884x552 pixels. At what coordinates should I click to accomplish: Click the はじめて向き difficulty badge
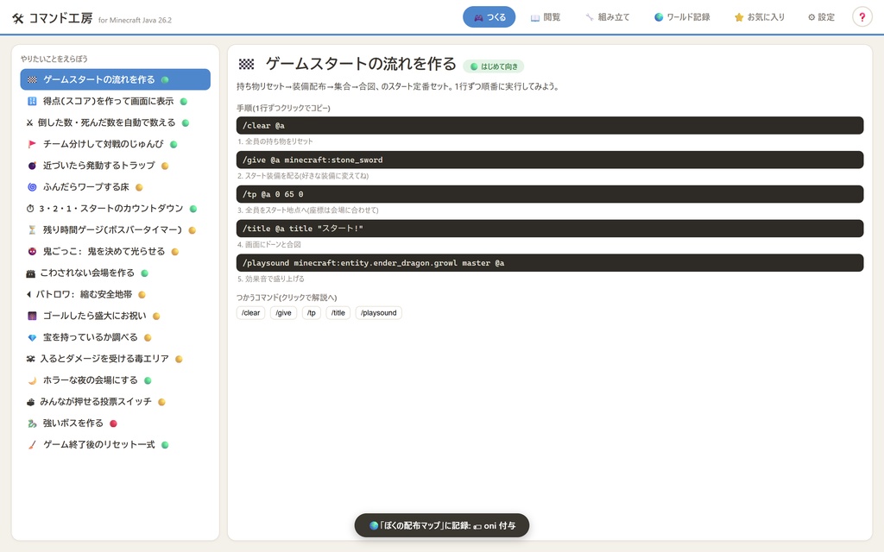pos(494,66)
